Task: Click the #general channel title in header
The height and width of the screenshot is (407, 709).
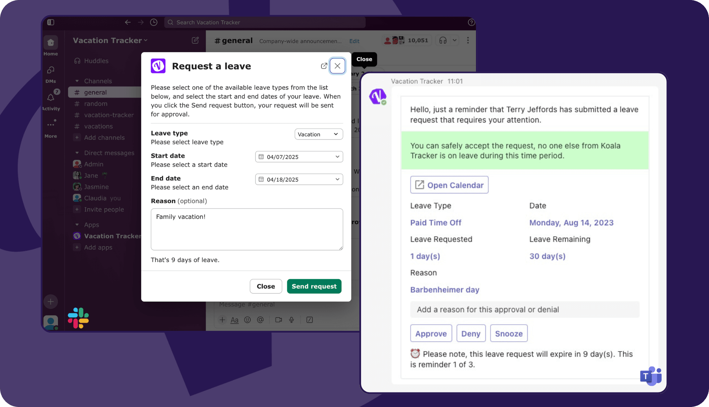Action: [x=233, y=40]
